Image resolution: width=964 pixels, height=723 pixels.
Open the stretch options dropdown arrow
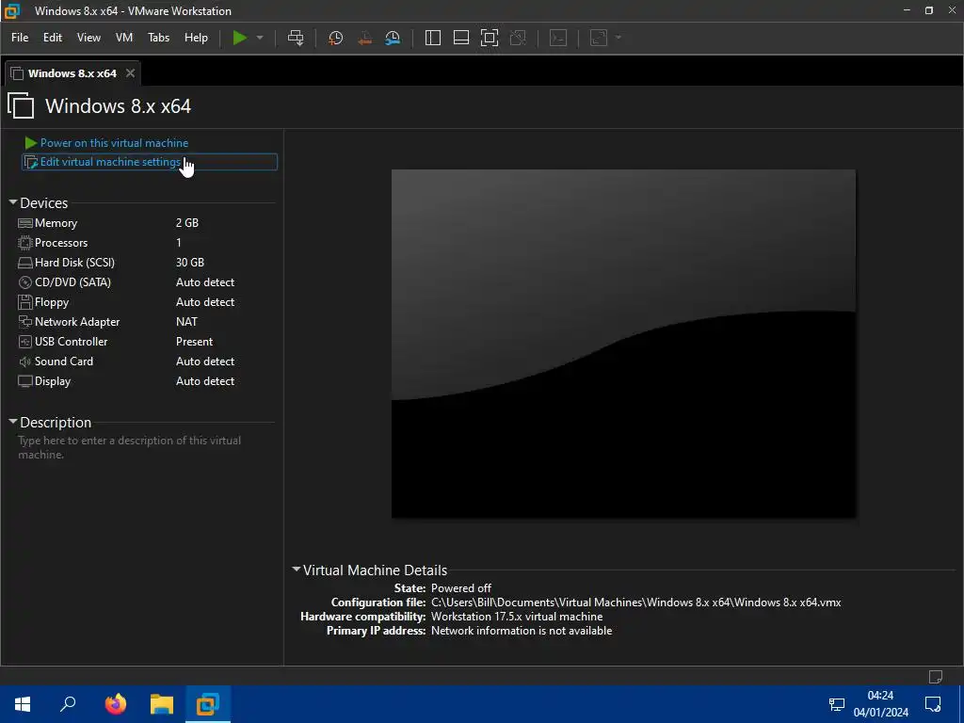pos(619,38)
